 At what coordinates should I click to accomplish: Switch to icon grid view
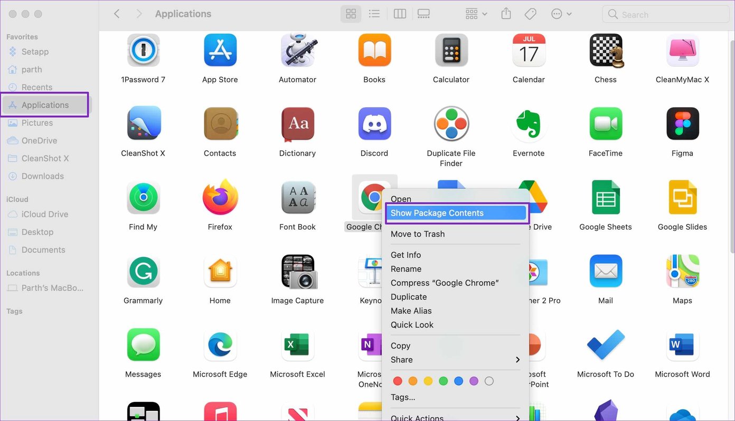click(x=351, y=14)
